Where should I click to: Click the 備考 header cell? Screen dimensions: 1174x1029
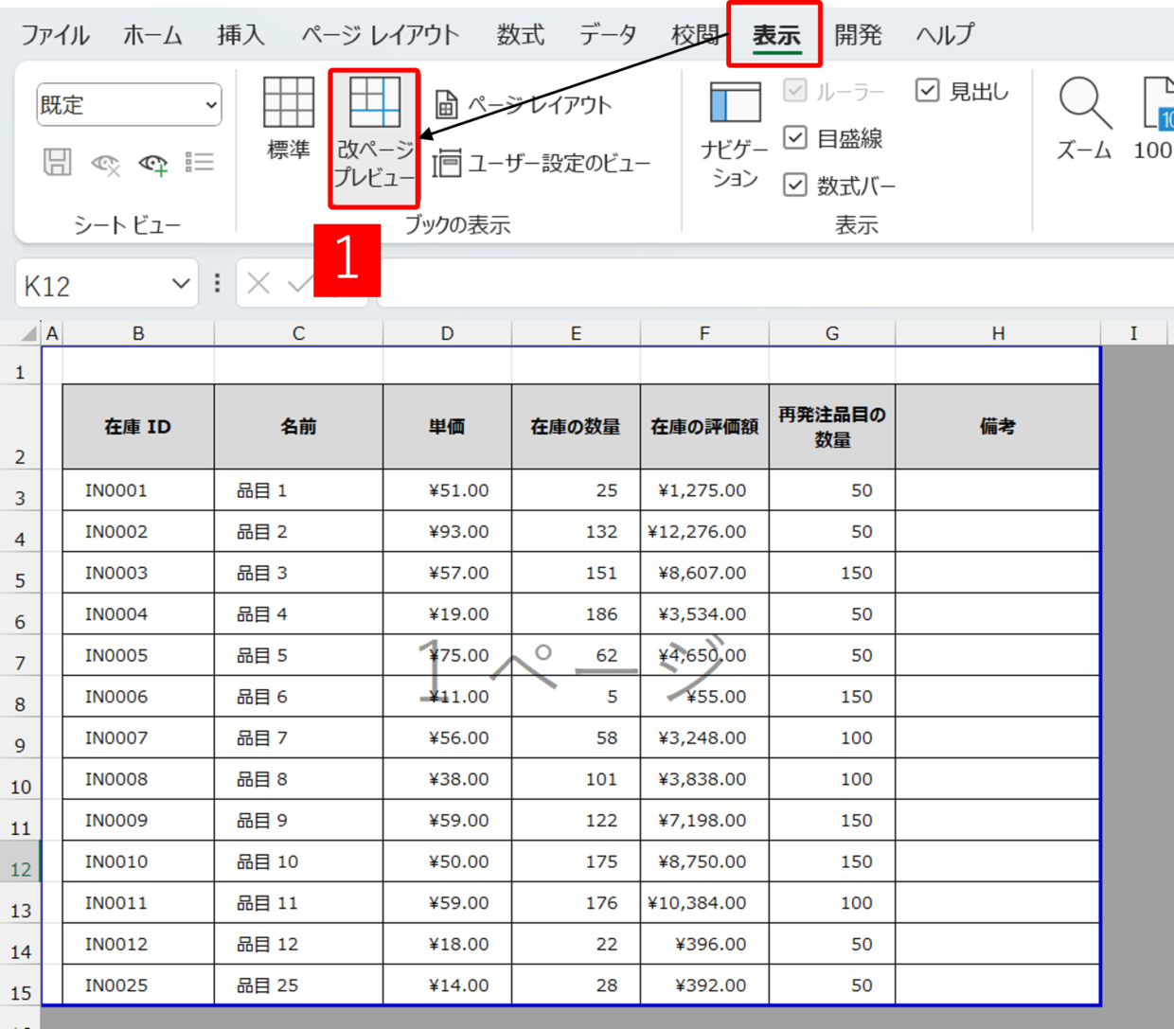point(998,427)
